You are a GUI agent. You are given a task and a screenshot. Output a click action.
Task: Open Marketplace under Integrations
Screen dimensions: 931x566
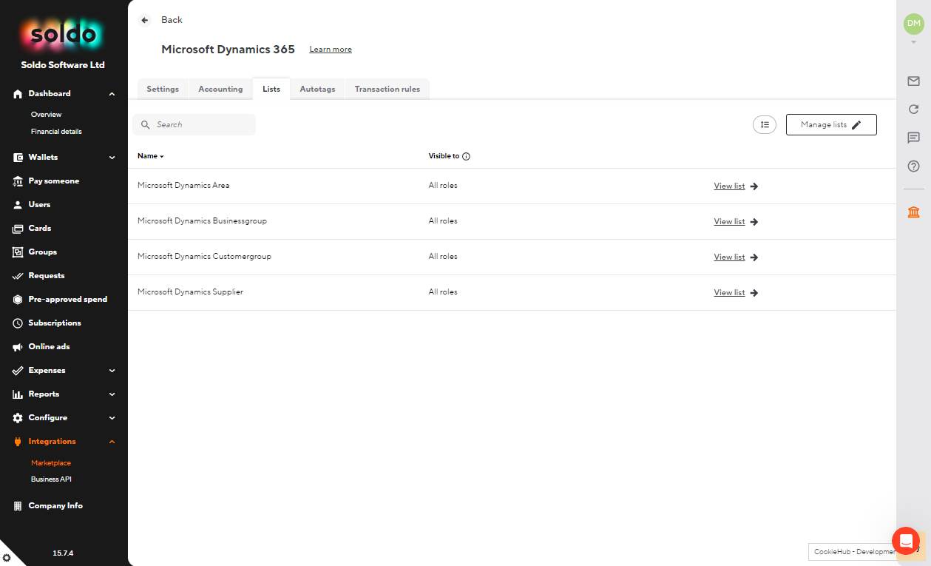click(x=51, y=463)
